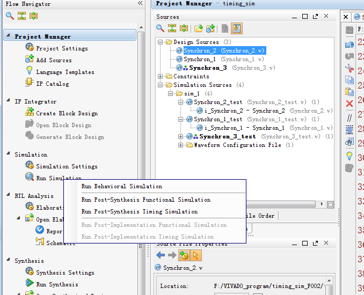This screenshot has width=364, height=295.
Task: Click editor scissors cut icon
Action: click(x=349, y=68)
